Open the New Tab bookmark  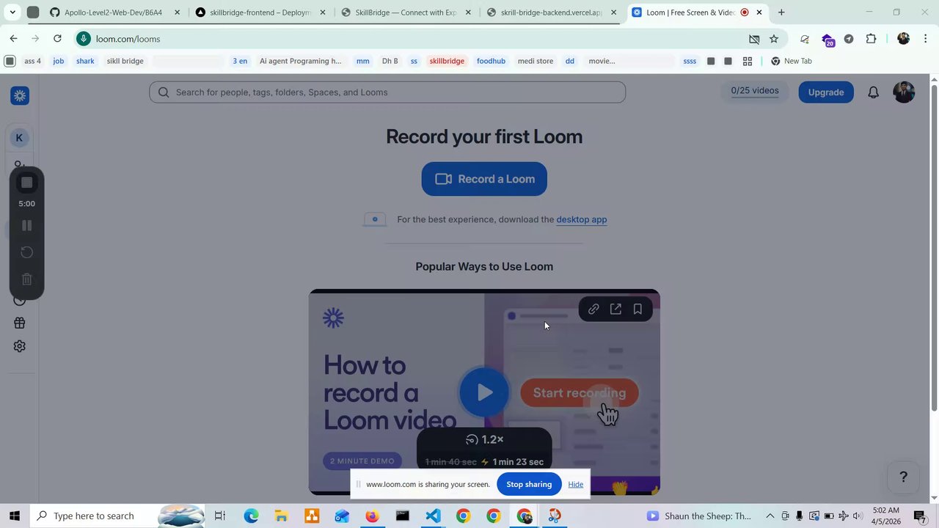click(x=791, y=61)
